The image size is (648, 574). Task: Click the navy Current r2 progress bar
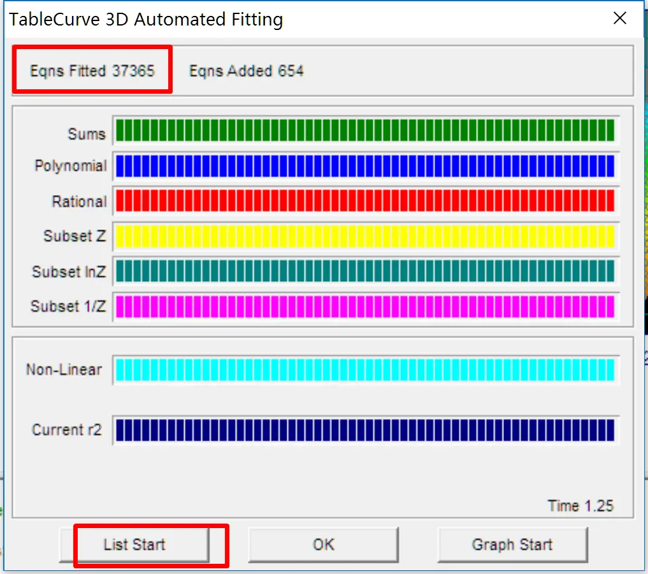[x=365, y=430]
